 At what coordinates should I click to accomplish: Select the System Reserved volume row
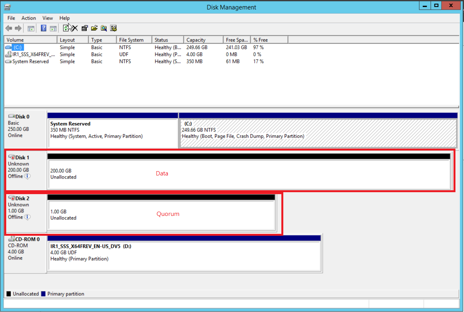pyautogui.click(x=30, y=61)
